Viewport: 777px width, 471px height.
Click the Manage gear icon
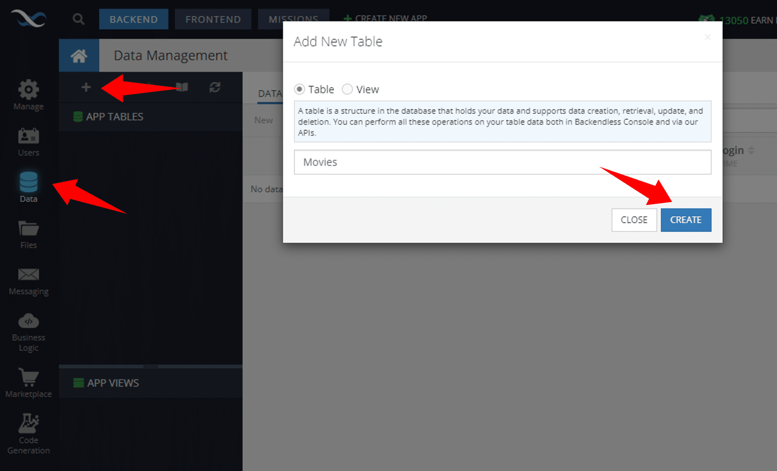28,90
